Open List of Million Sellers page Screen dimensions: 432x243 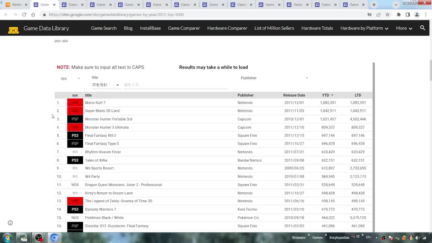point(274,28)
